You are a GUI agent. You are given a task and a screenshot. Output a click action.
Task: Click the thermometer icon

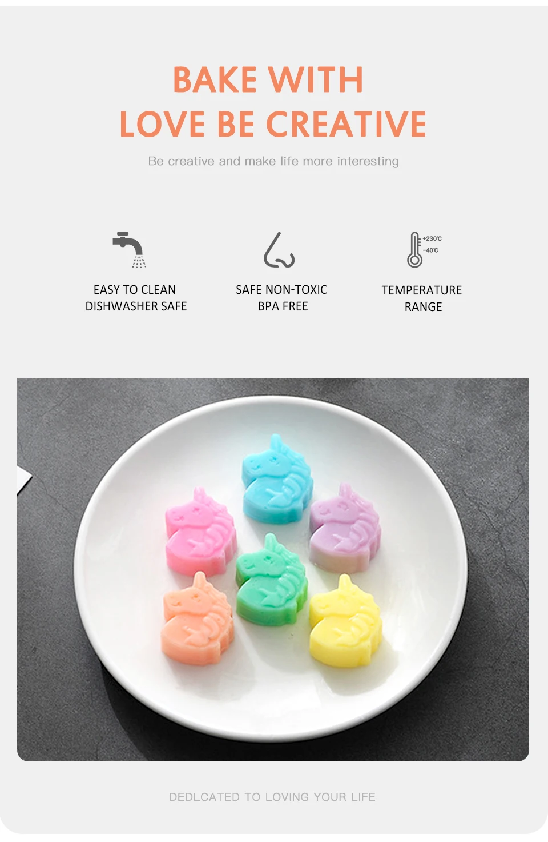pyautogui.click(x=415, y=249)
